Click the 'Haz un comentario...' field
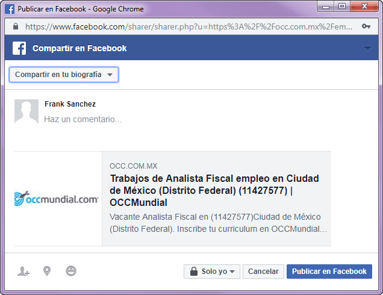The image size is (383, 295). pyautogui.click(x=83, y=119)
